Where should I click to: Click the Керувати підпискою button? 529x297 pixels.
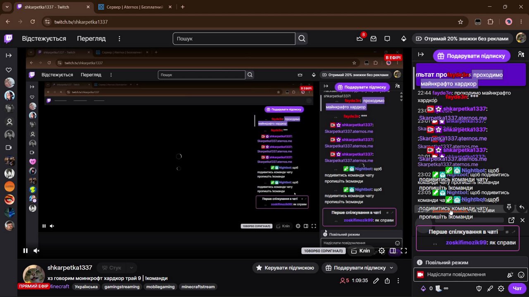(285, 268)
